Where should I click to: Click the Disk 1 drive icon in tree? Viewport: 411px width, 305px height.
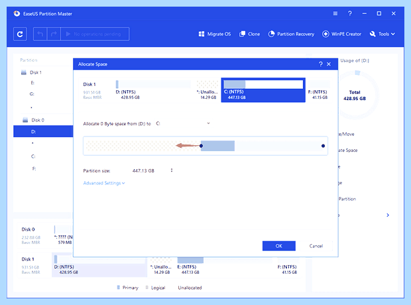pyautogui.click(x=24, y=72)
